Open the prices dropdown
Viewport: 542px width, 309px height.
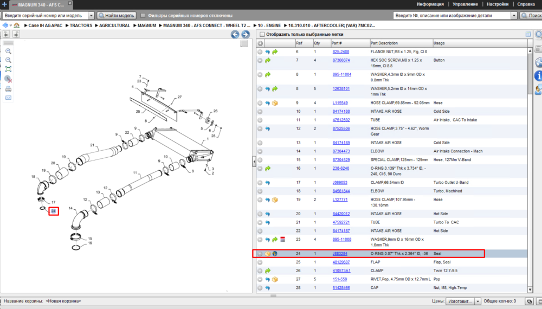[478, 301]
